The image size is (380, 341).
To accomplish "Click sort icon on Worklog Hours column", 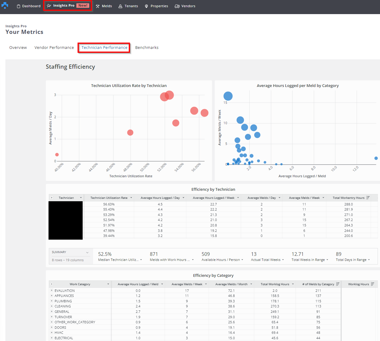I will 373,284.
